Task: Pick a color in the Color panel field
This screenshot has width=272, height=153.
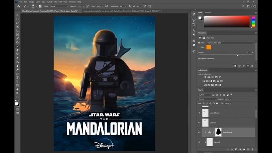Action: [x=227, y=22]
